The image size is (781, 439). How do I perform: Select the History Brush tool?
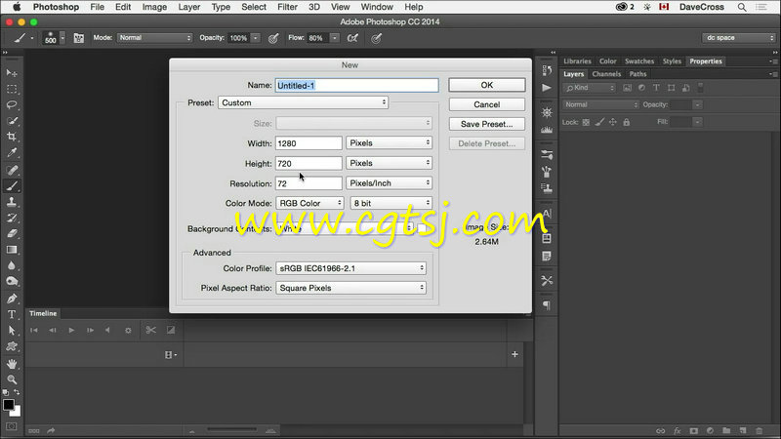pyautogui.click(x=12, y=218)
